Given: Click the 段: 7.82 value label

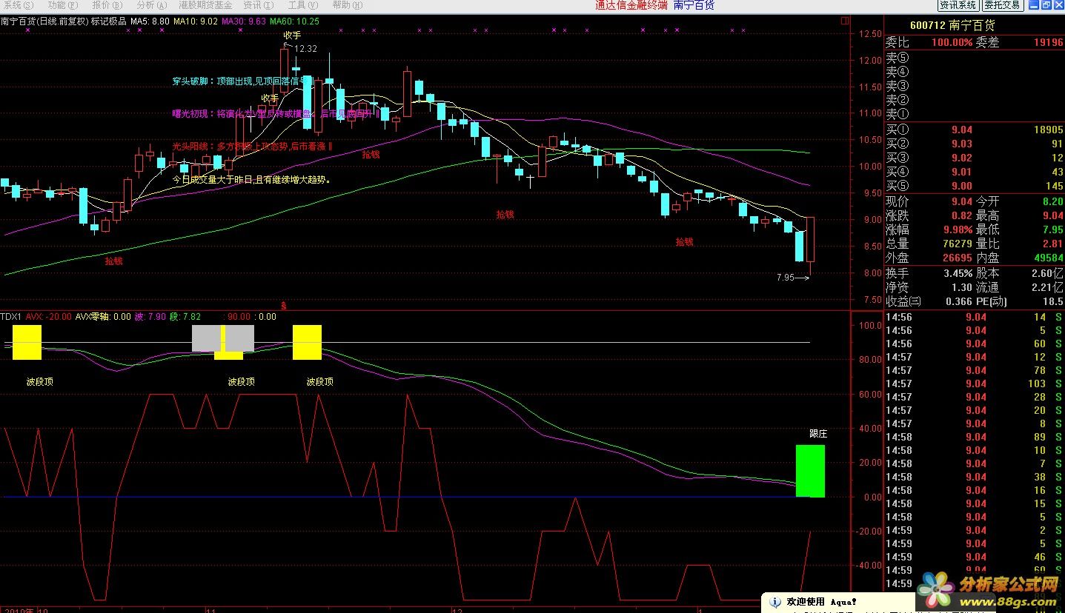Looking at the screenshot, I should click(x=185, y=317).
